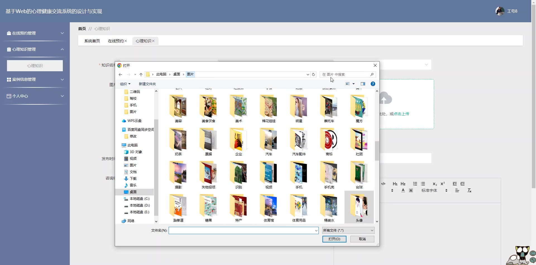Select the 头像 folder icon
Viewport: 536px width, 265px height.
[x=359, y=206]
